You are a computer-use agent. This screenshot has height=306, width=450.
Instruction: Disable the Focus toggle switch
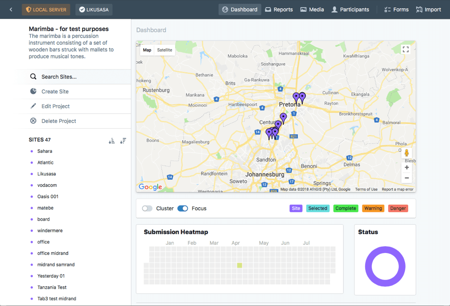click(183, 209)
